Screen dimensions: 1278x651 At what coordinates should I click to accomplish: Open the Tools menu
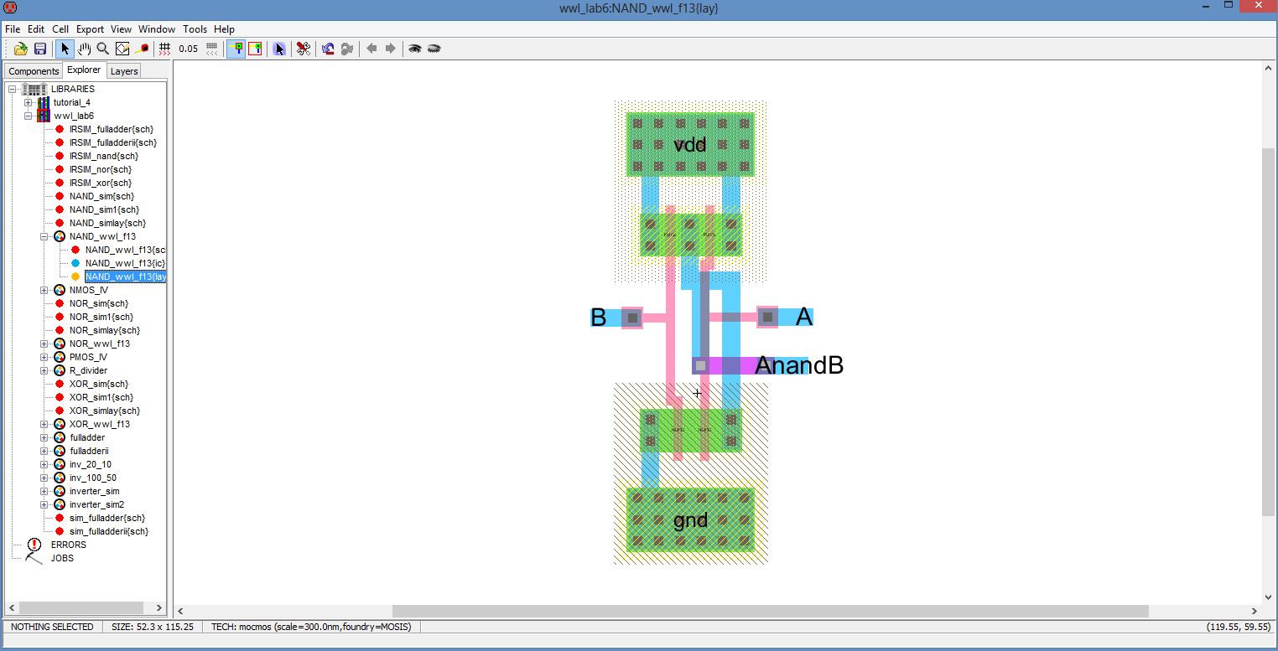point(195,28)
